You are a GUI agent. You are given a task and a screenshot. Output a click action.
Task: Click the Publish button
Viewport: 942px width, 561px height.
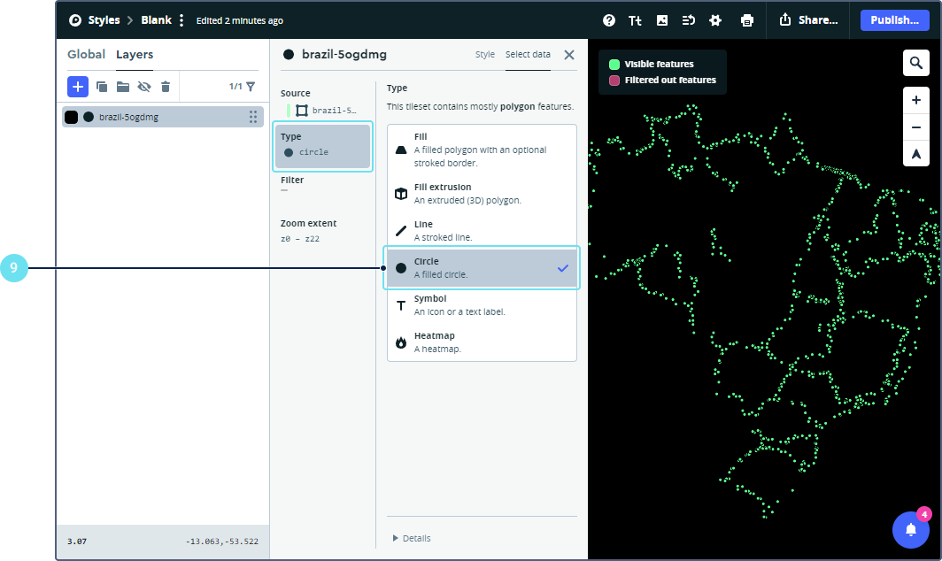pyautogui.click(x=894, y=20)
